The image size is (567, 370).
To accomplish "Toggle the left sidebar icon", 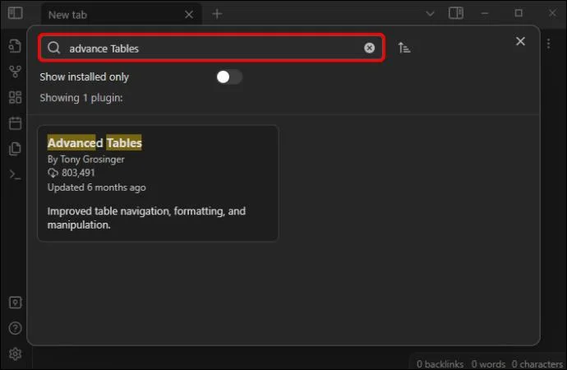I will pos(15,13).
